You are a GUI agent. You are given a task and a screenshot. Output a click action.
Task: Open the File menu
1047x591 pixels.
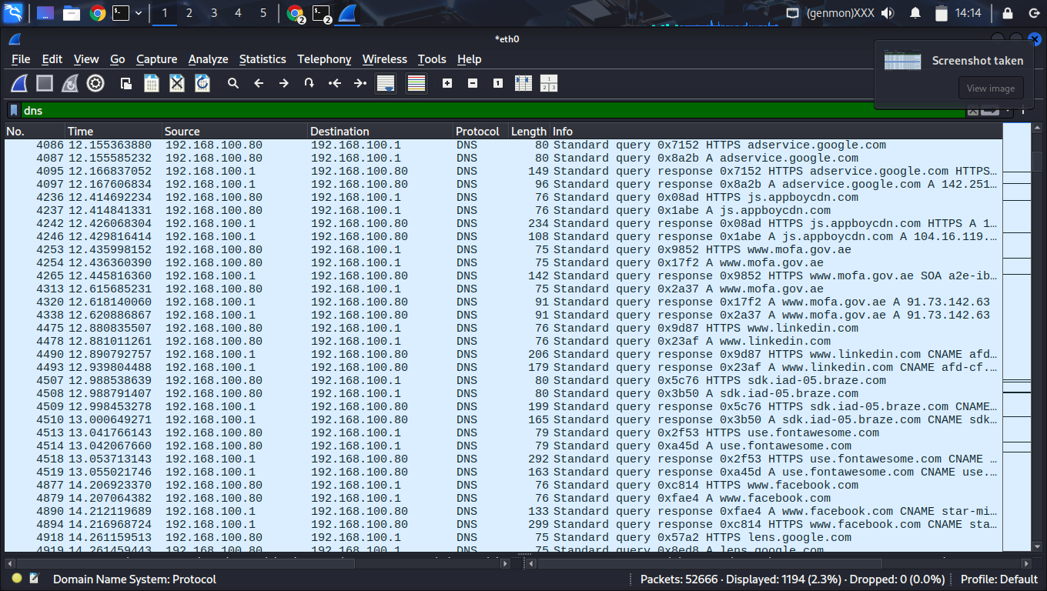21,59
